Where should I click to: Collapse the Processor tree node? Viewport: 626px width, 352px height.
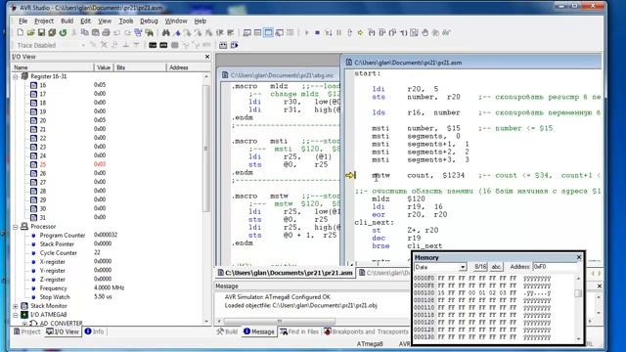pyautogui.click(x=16, y=227)
